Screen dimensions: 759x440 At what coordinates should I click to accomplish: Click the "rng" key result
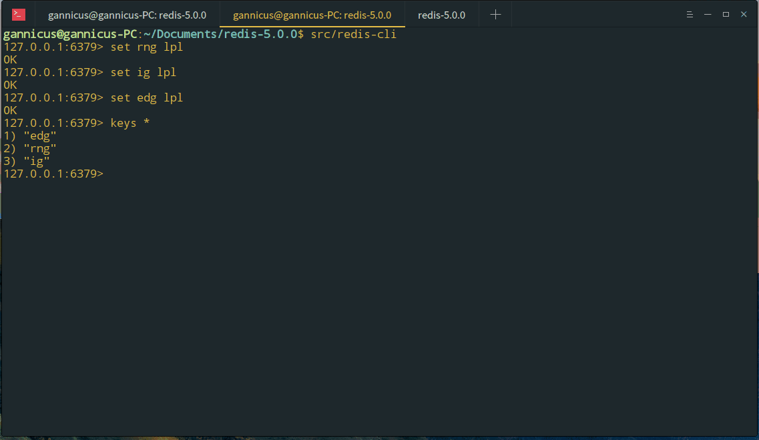click(x=39, y=148)
